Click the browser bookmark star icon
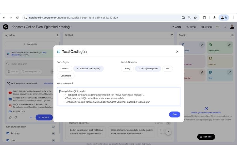 (195, 18)
